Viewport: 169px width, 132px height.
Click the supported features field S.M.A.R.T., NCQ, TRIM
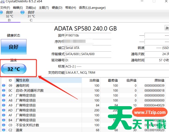pos(117,73)
